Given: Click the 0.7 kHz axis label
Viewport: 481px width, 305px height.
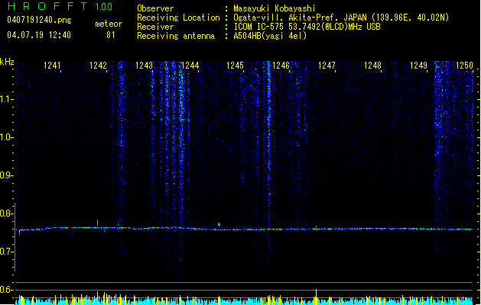Looking at the screenshot, I should click(6, 252).
